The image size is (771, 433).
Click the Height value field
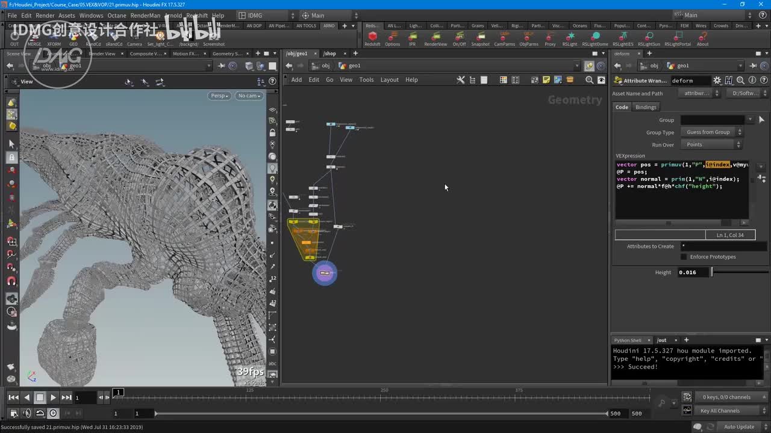(693, 272)
